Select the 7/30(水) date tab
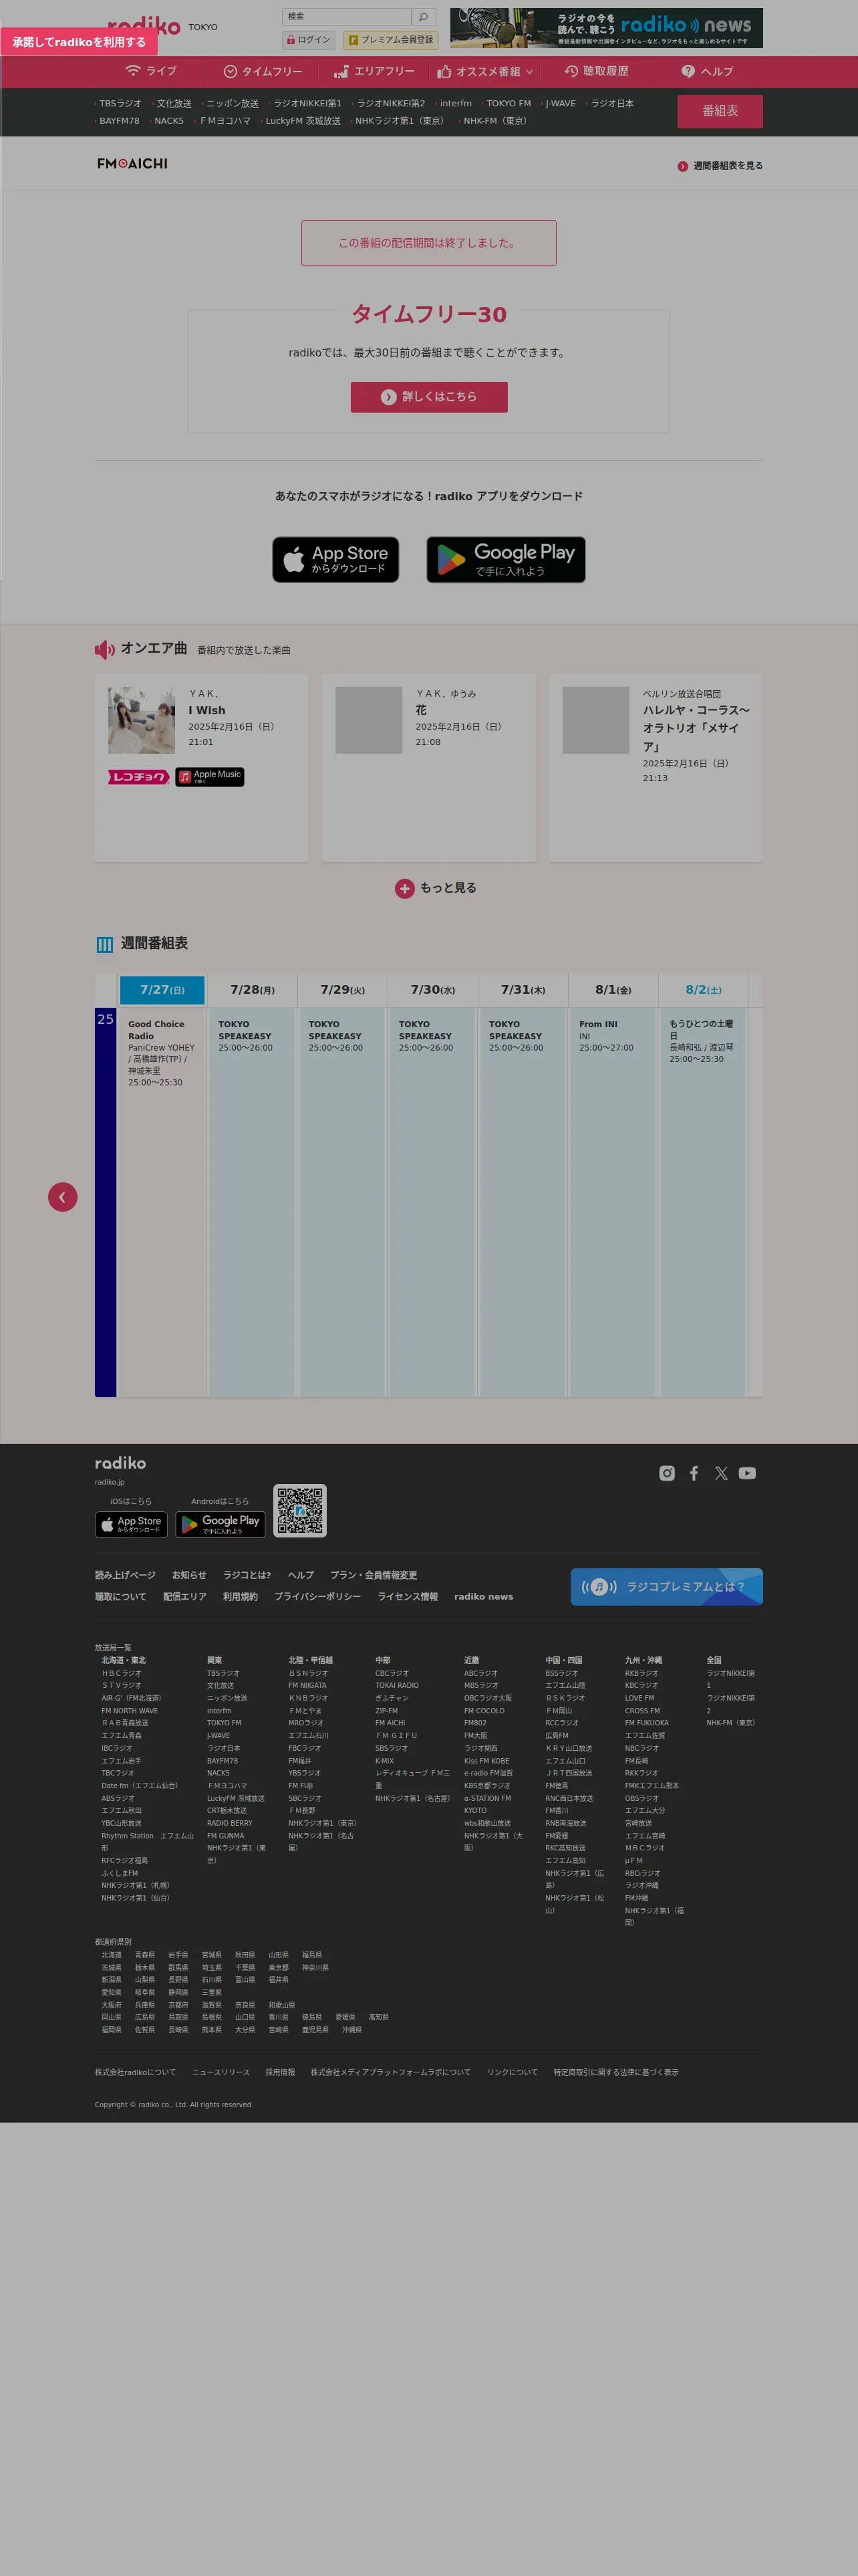 tap(432, 990)
